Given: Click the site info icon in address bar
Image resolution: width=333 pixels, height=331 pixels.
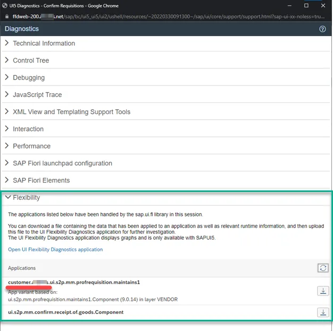Looking at the screenshot, I should (x=6, y=16).
